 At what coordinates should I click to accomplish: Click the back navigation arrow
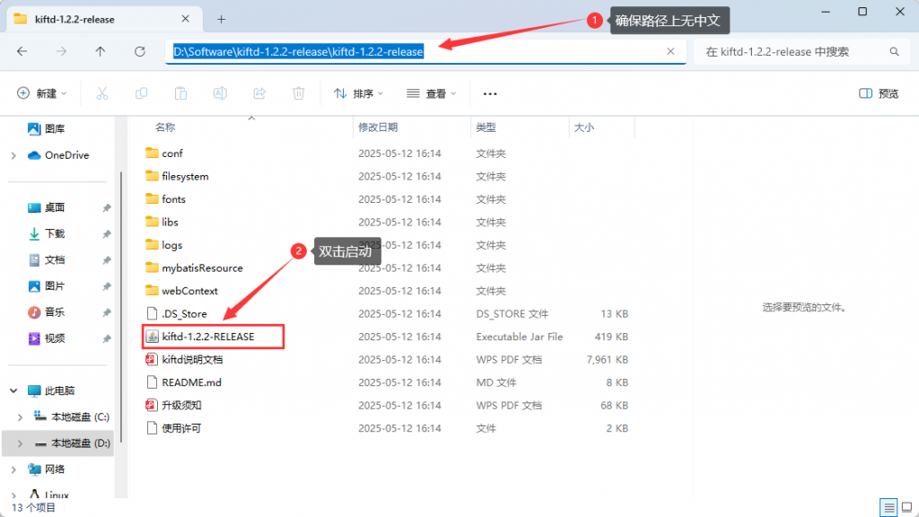pos(22,51)
